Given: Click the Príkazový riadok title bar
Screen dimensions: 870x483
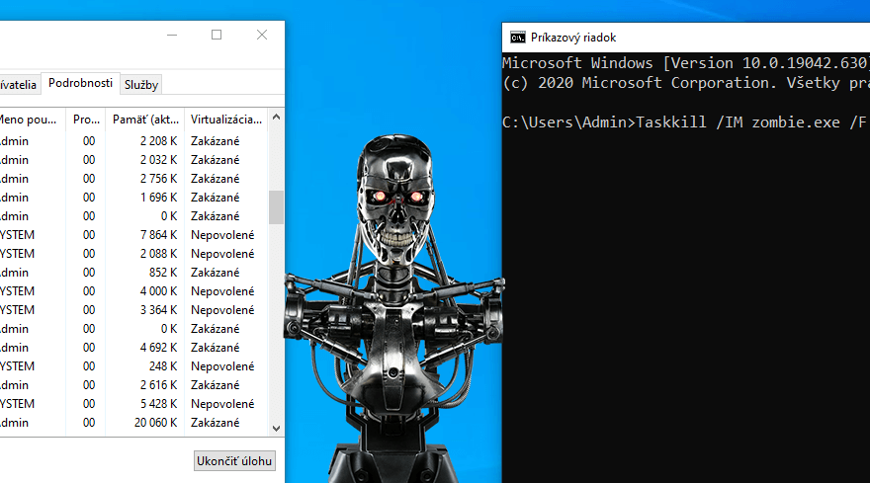Looking at the screenshot, I should point(692,38).
